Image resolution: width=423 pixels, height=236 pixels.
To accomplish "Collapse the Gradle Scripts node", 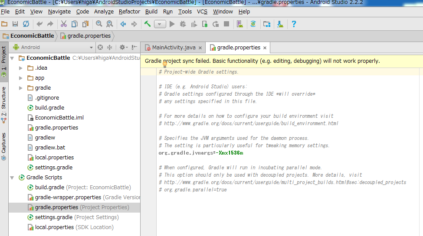I will pos(12,178).
